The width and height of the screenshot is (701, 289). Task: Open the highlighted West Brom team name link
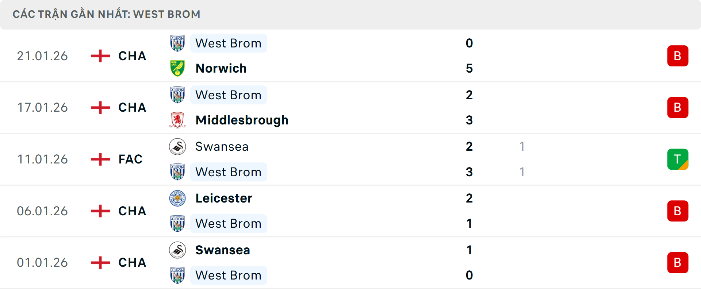pyautogui.click(x=229, y=43)
